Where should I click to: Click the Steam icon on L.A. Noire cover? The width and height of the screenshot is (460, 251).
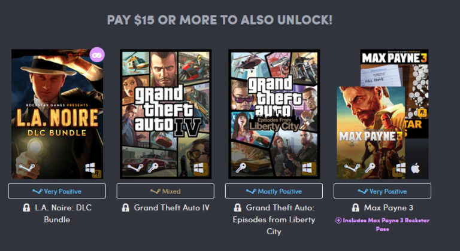[27, 168]
